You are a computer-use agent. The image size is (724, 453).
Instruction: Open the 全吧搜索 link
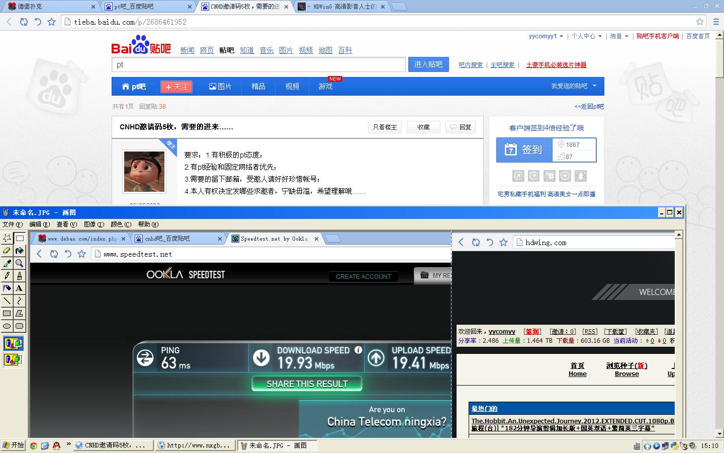tap(502, 65)
